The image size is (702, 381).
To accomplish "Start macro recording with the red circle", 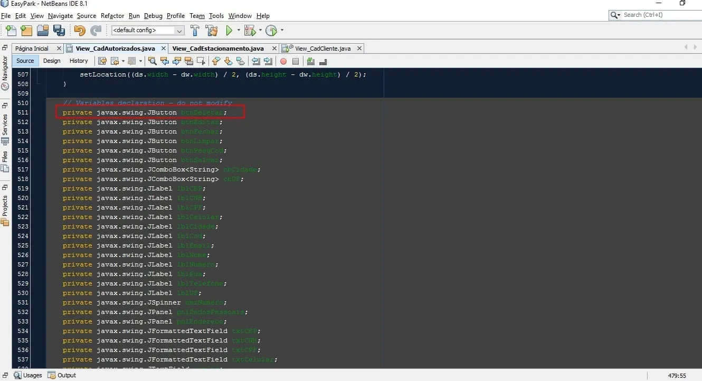I will pos(283,61).
